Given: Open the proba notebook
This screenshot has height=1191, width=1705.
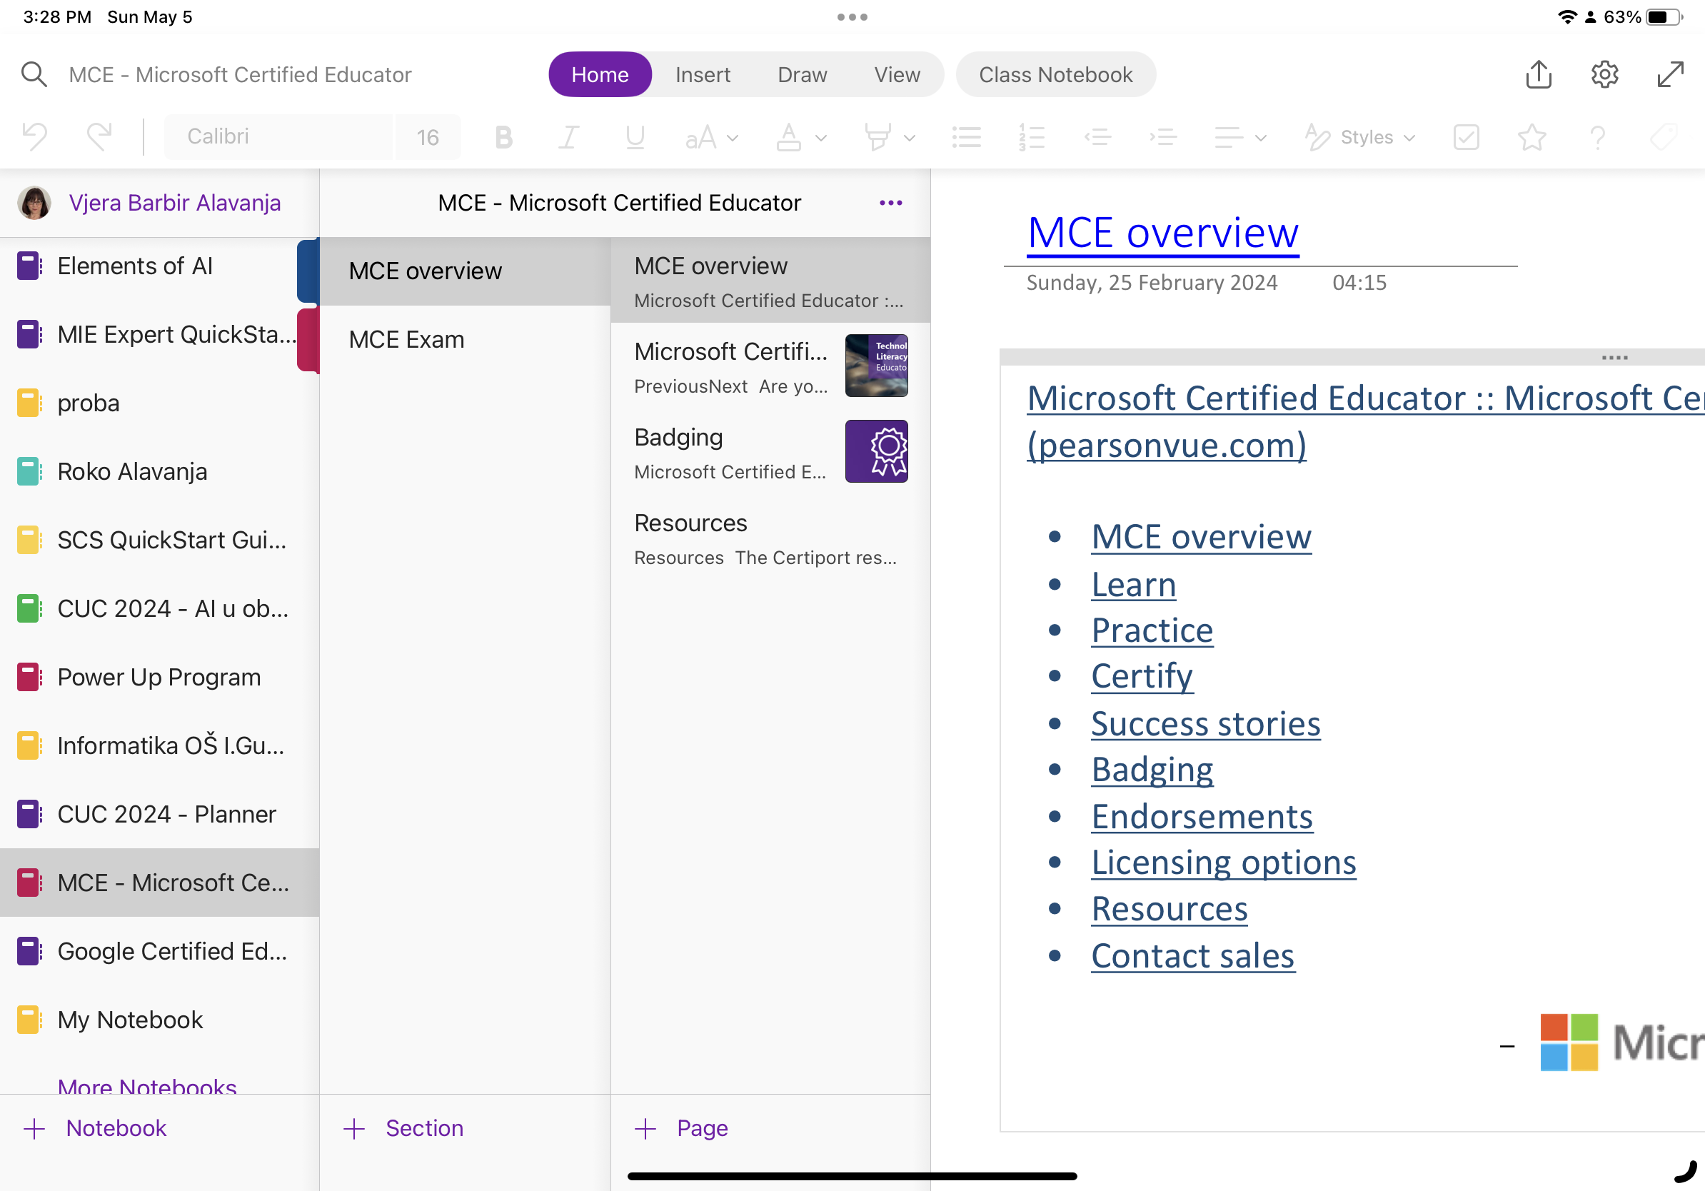Looking at the screenshot, I should tap(160, 403).
